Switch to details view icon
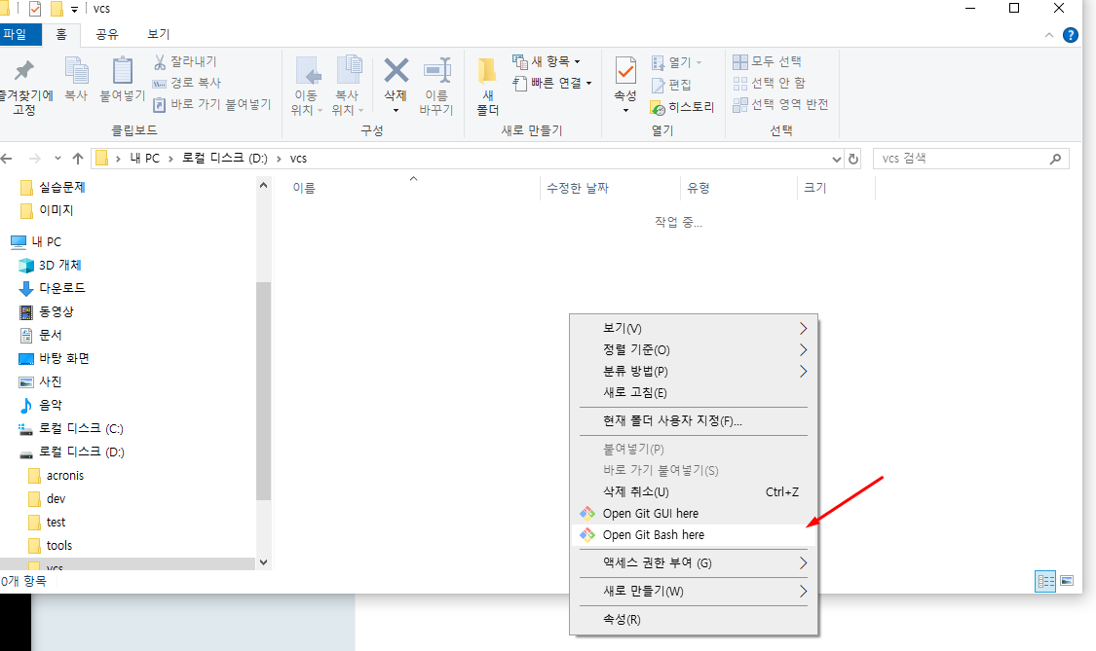1096x651 pixels. coord(1045,581)
